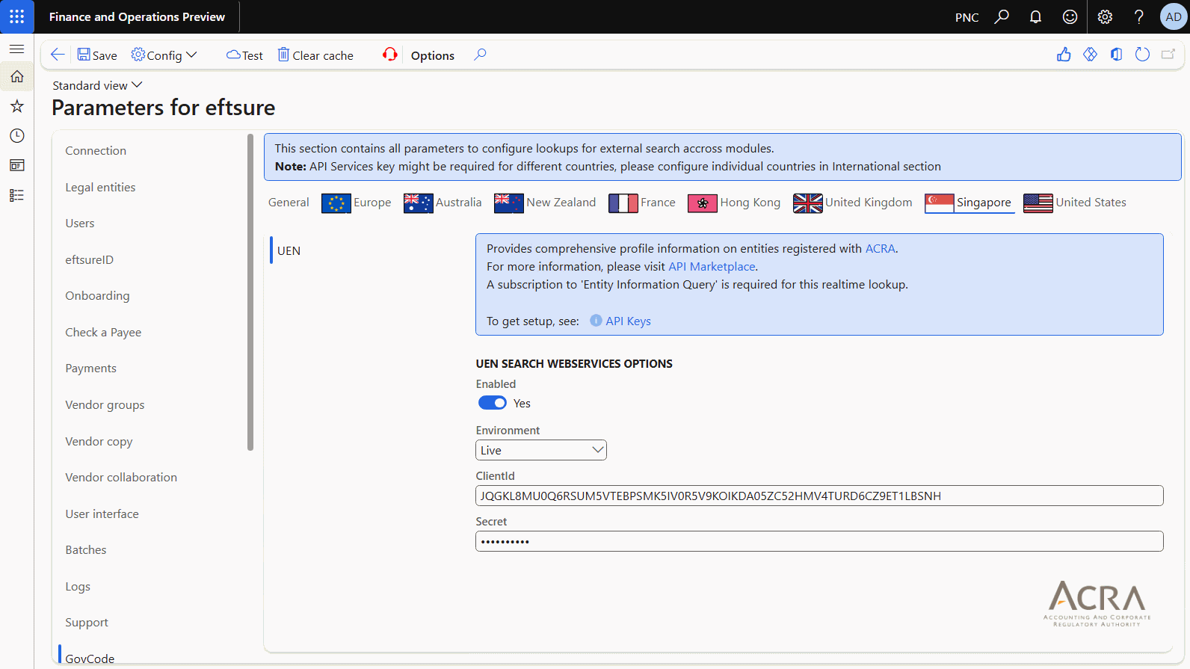Screen dimensions: 1190x669
Task: Click into the Secret field
Action: click(x=819, y=541)
